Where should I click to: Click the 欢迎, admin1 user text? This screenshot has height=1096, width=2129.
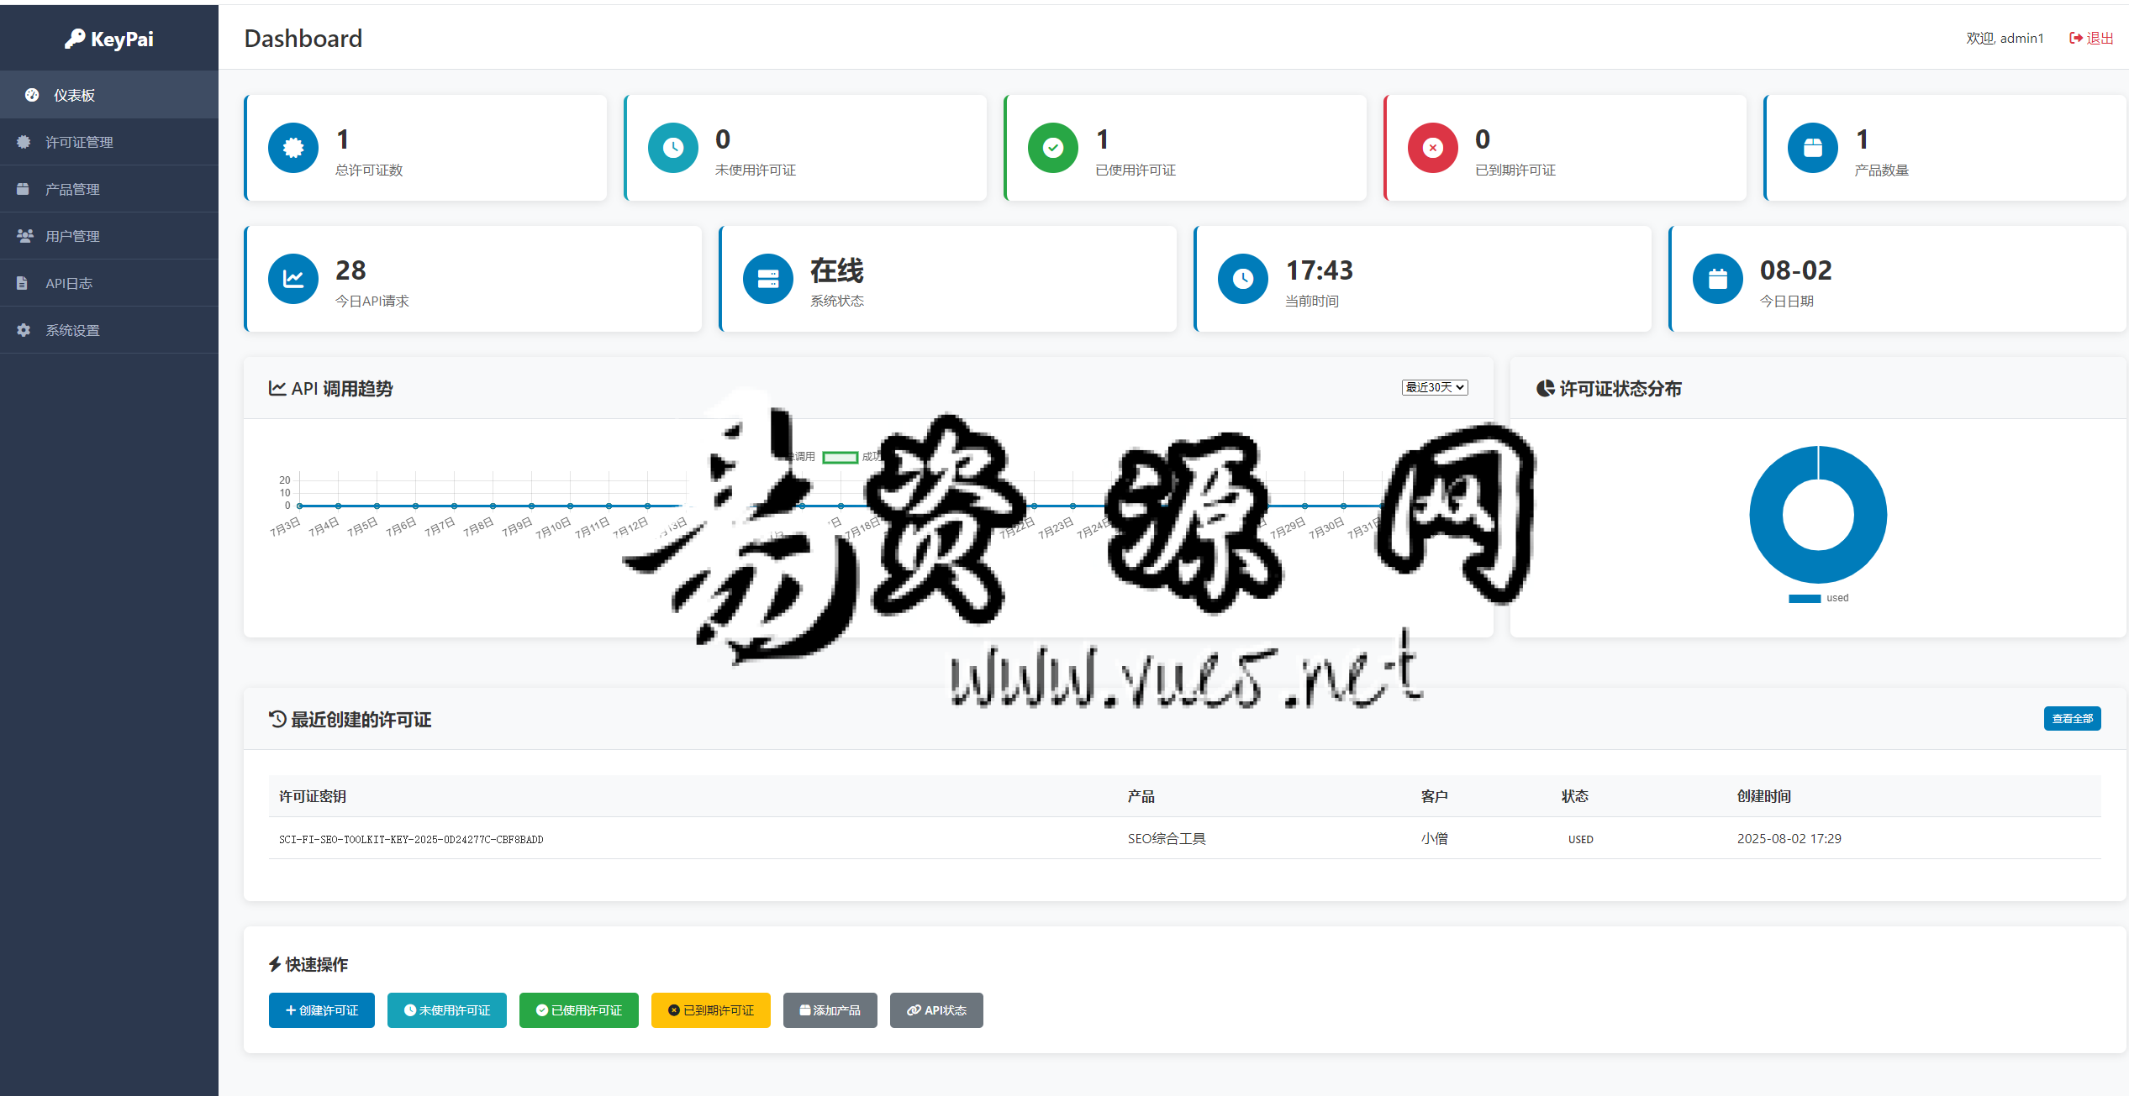(2004, 38)
